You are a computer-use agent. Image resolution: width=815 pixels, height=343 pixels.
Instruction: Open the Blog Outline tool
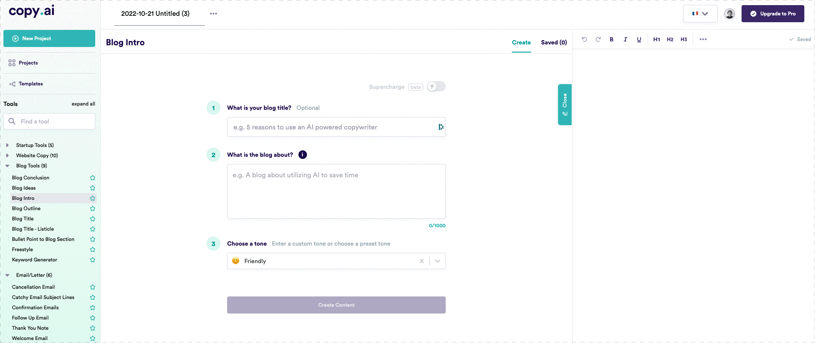(26, 208)
